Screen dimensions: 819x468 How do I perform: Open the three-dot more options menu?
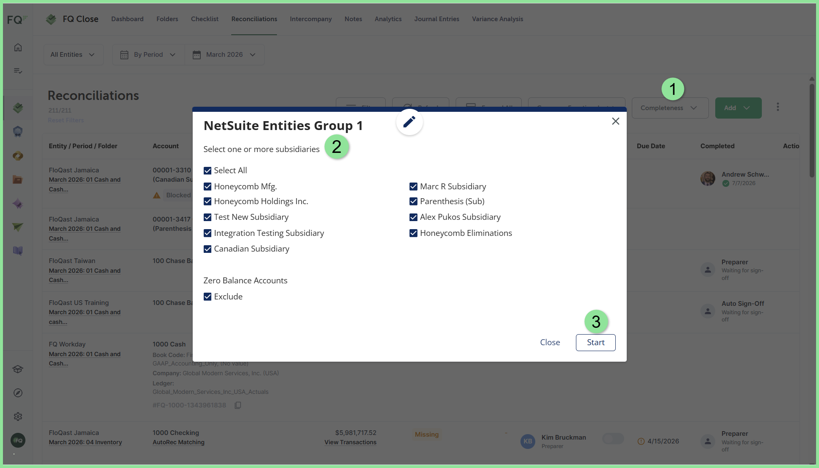[778, 107]
